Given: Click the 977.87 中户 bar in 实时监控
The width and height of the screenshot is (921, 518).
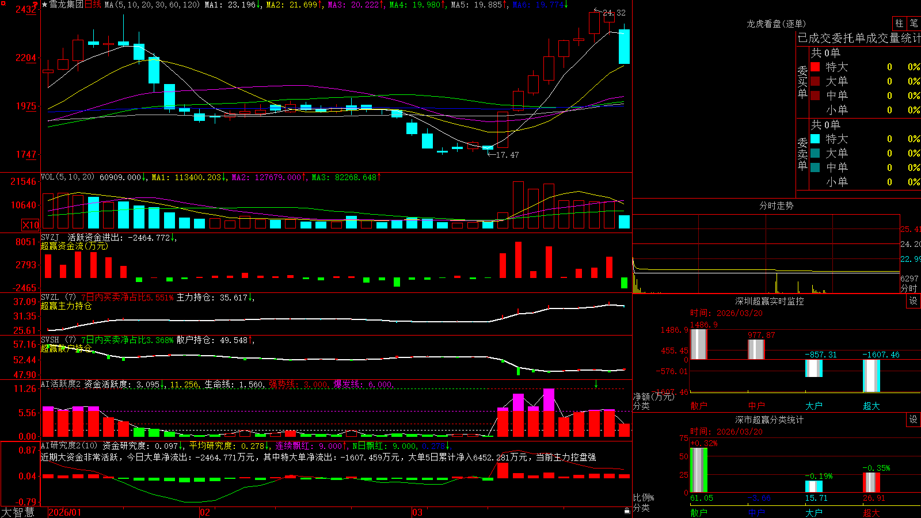Looking at the screenshot, I should pos(756,349).
